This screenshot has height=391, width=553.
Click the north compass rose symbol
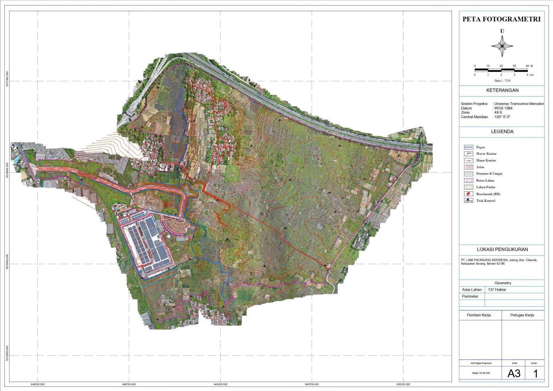coord(502,46)
